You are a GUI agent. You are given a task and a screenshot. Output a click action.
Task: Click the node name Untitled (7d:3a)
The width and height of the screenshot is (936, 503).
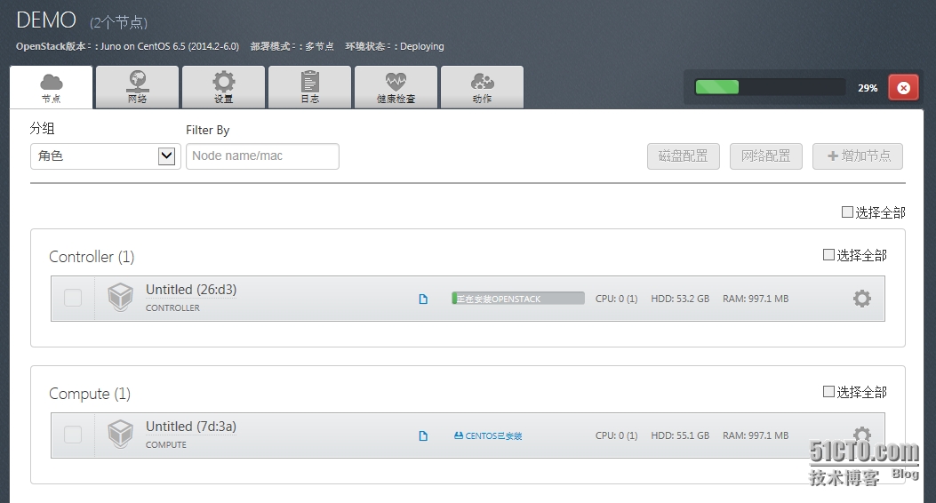191,427
